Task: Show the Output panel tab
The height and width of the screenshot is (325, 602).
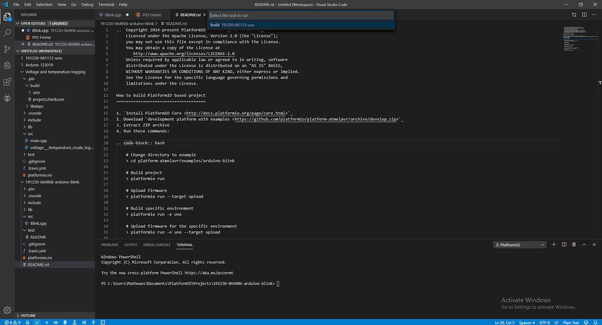Action: pyautogui.click(x=131, y=245)
